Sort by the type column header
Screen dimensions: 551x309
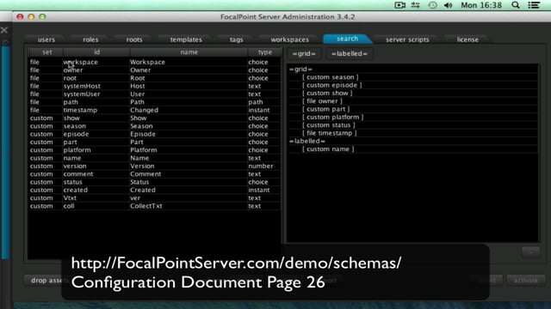pos(265,52)
